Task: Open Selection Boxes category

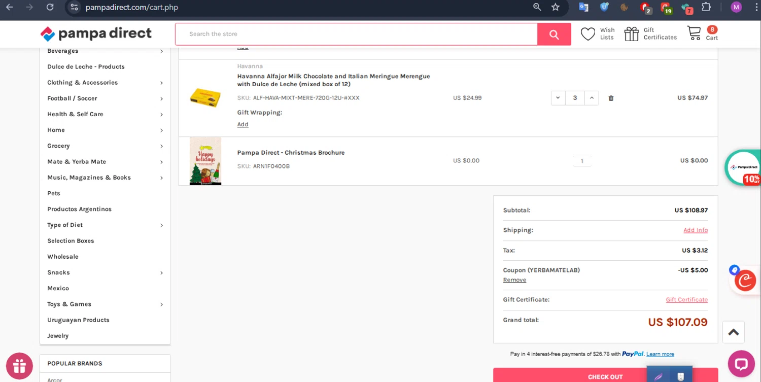Action: point(71,241)
